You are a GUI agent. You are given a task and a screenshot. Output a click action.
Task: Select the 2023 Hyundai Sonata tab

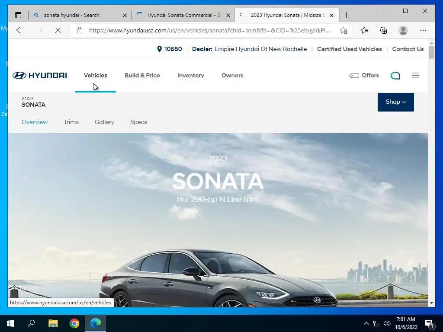(288, 15)
